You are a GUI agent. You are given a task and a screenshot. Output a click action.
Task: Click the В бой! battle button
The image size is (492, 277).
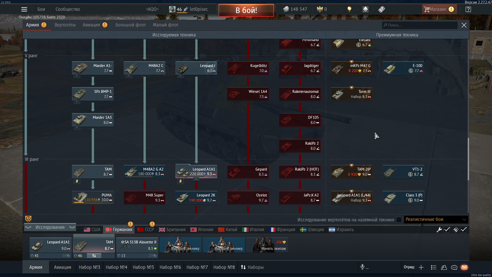point(246,10)
